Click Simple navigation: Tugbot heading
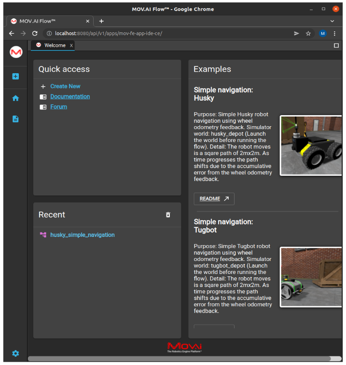346x365 pixels. 223,226
